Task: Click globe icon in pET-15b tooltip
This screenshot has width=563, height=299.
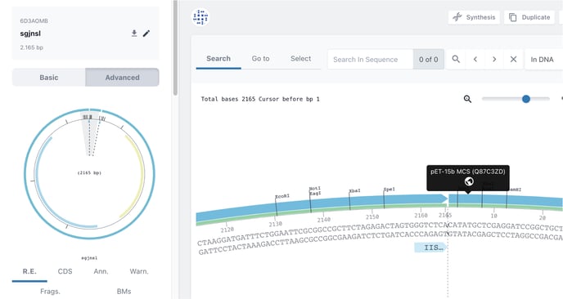Action: point(469,181)
